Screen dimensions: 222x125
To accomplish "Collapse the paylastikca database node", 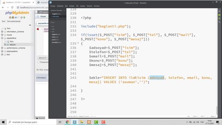I will [x=2, y=38].
